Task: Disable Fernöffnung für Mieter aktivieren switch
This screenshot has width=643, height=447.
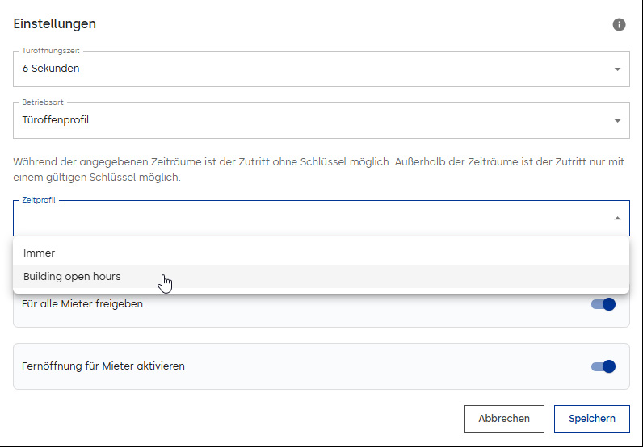Action: tap(603, 366)
